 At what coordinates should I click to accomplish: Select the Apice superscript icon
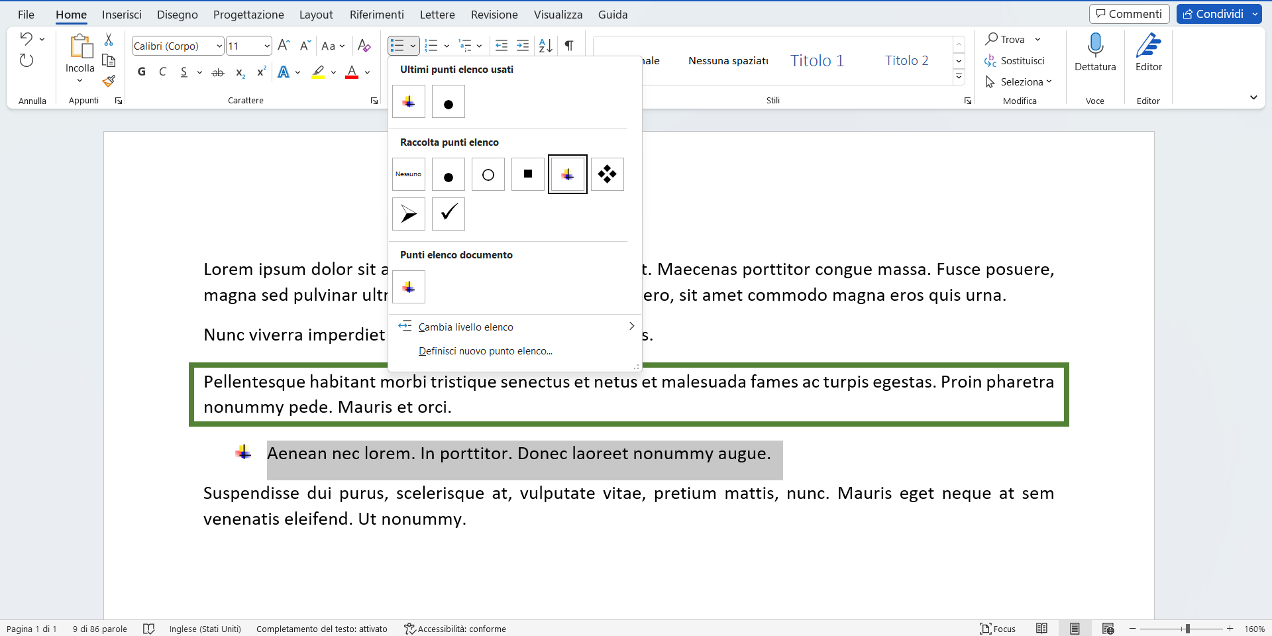260,72
